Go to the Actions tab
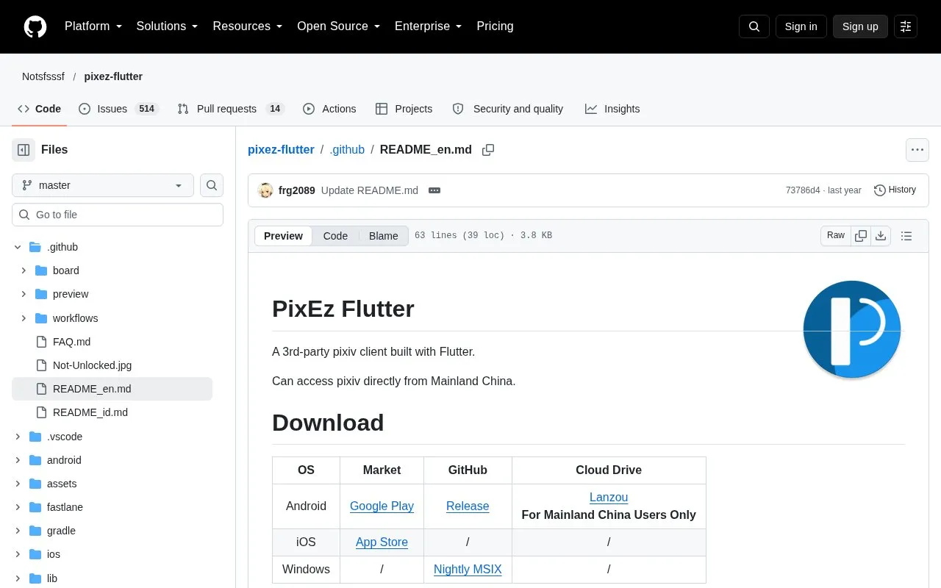The width and height of the screenshot is (941, 588). (x=329, y=109)
